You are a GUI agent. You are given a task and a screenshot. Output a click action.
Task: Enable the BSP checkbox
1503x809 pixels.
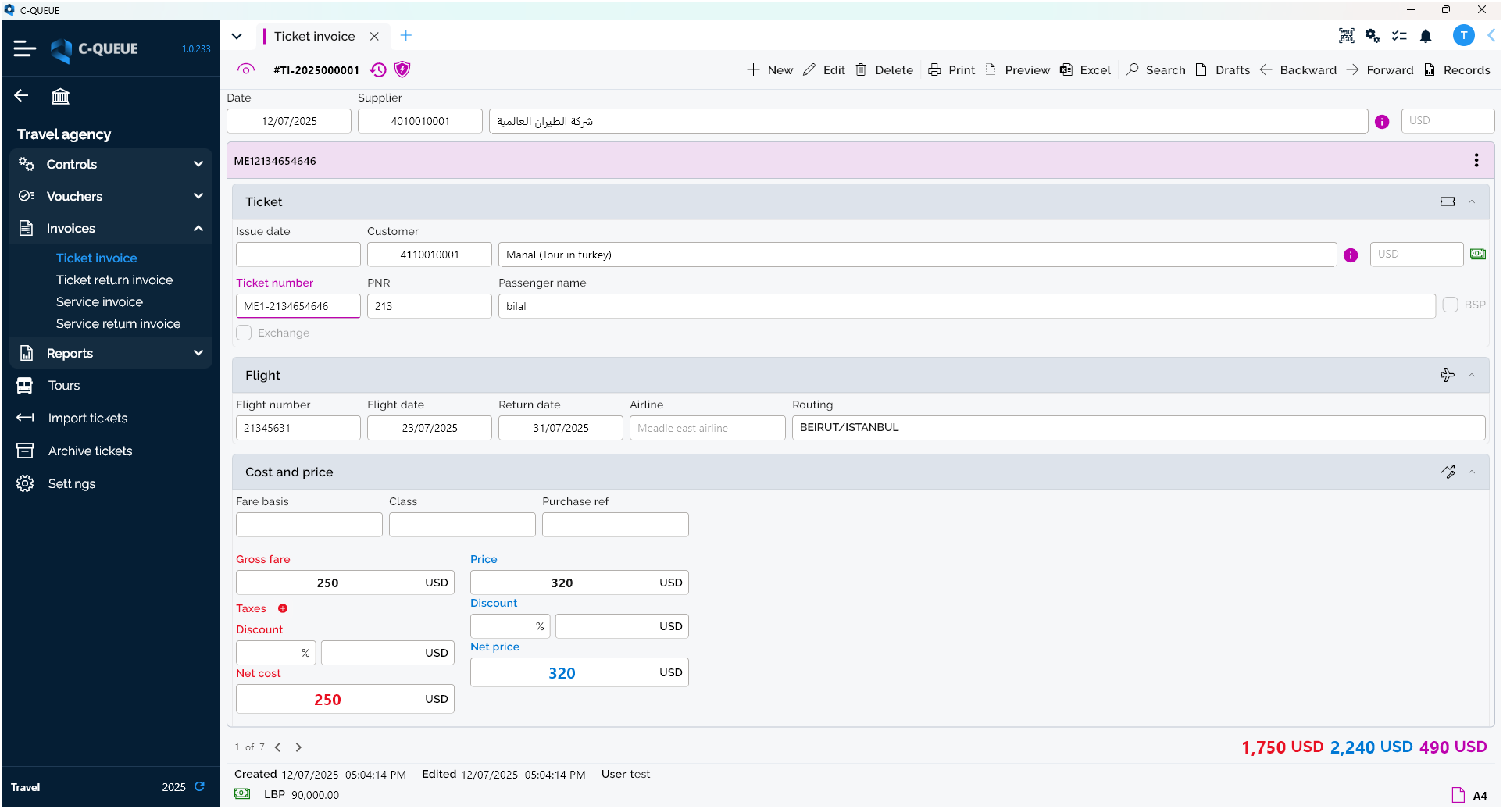[x=1450, y=305]
